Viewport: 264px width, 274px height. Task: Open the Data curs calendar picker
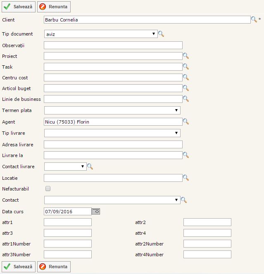coord(96,212)
